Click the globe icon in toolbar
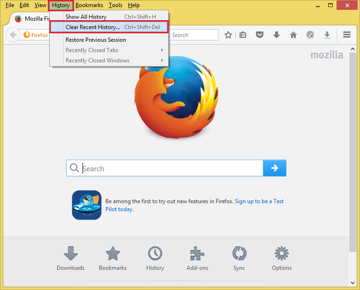 (310, 35)
